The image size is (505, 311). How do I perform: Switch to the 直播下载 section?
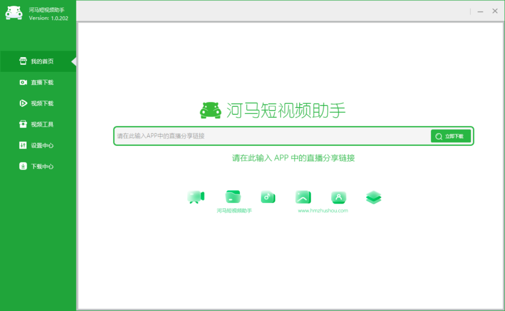click(x=38, y=82)
